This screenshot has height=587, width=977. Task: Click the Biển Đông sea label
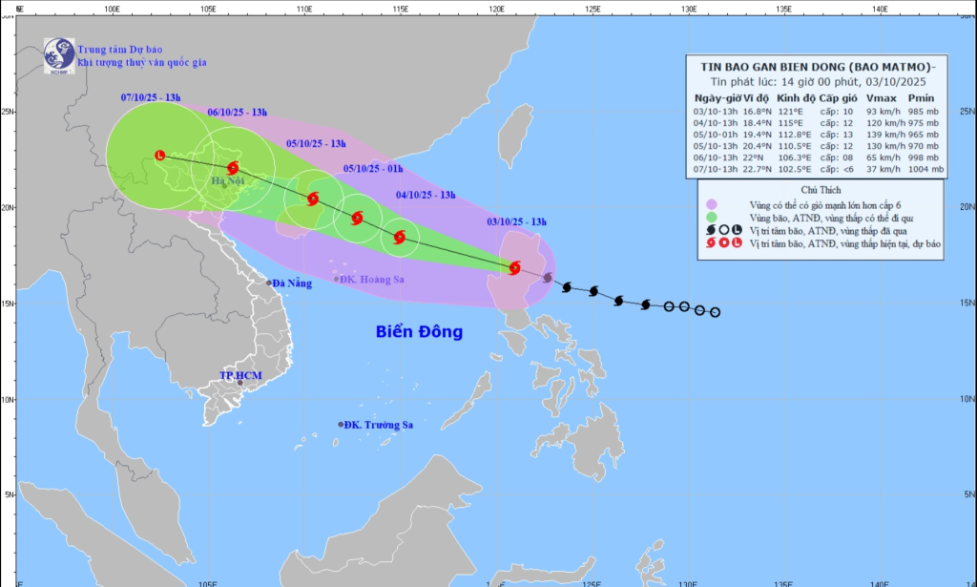click(419, 332)
